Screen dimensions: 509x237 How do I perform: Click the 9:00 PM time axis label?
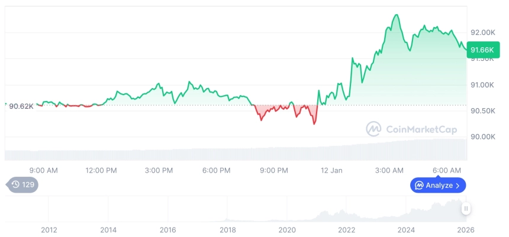pyautogui.click(x=274, y=171)
